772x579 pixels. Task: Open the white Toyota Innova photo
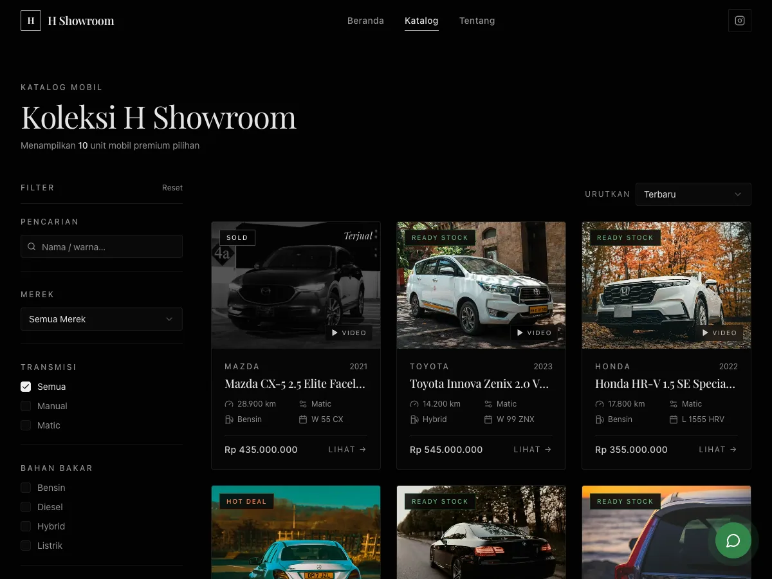pyautogui.click(x=481, y=286)
